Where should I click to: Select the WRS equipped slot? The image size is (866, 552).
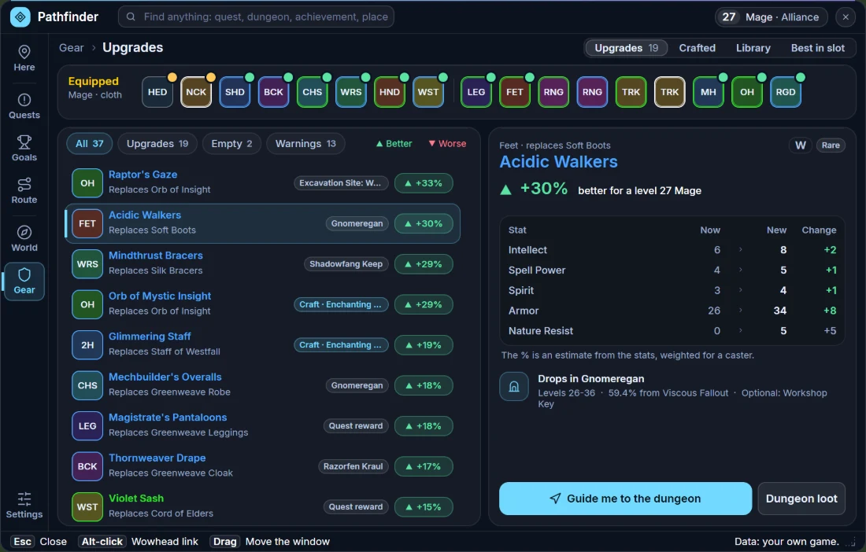[x=350, y=92]
